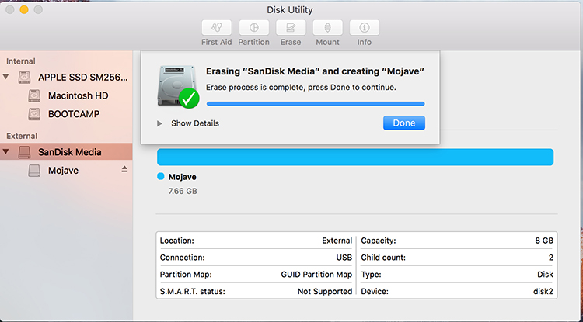
Task: Click the Show Details label
Action: pos(195,123)
